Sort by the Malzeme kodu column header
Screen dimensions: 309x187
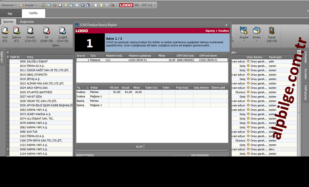tap(114, 55)
